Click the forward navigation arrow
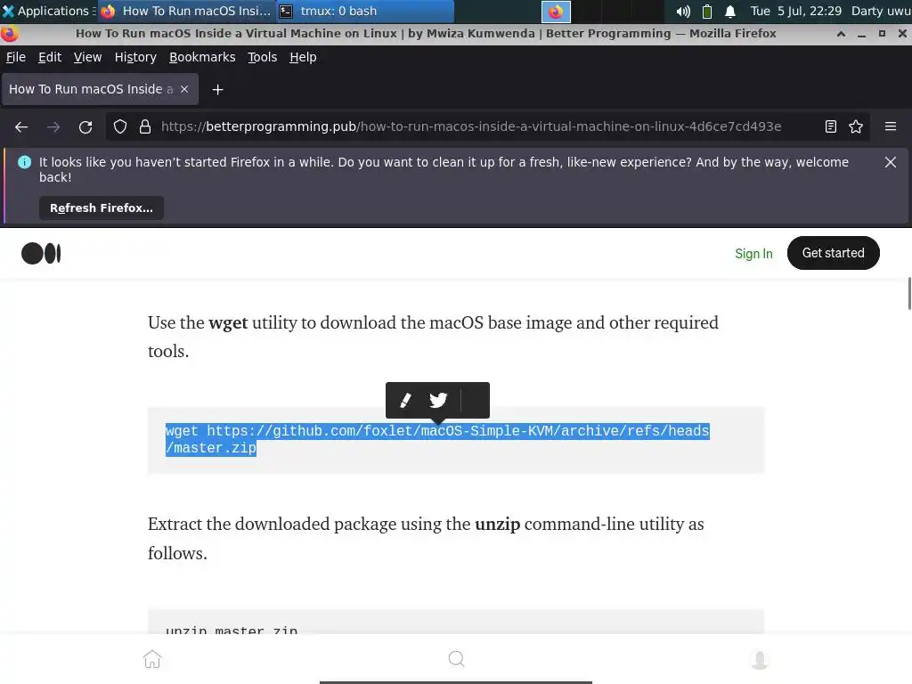Image resolution: width=912 pixels, height=684 pixels. point(53,126)
